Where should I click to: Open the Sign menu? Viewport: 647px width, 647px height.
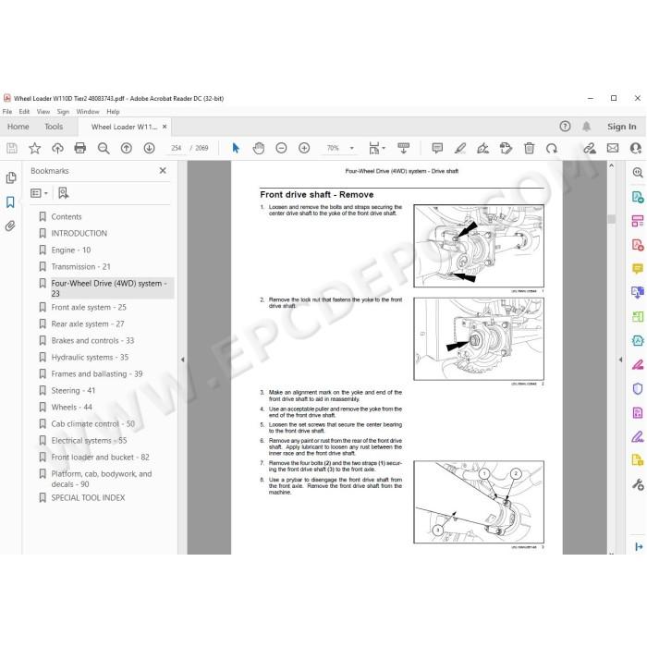click(x=63, y=112)
